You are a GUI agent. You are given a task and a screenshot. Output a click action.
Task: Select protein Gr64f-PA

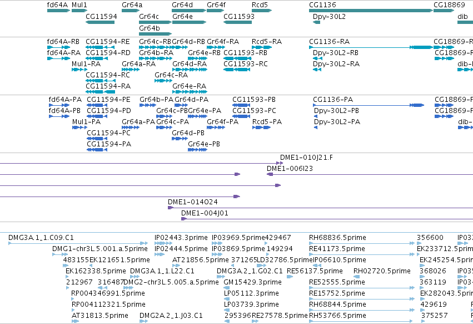point(216,127)
